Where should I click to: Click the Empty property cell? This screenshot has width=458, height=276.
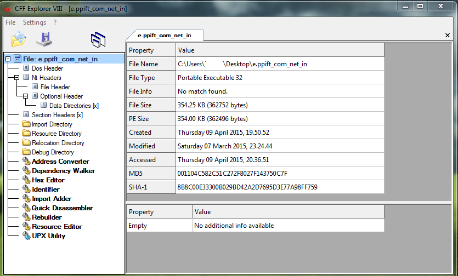click(159, 226)
